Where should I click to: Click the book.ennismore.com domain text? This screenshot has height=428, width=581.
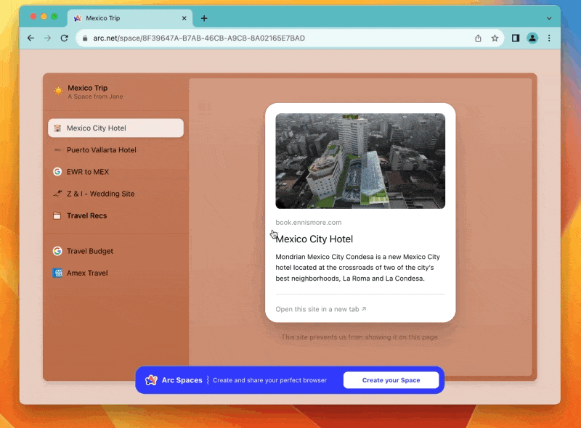308,223
